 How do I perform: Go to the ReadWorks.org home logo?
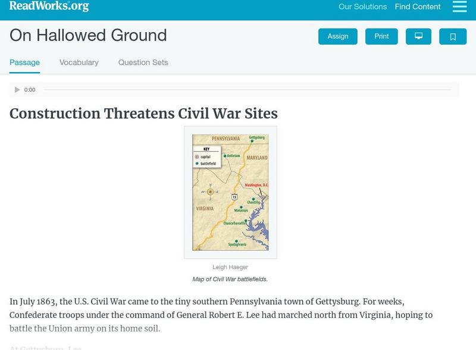(49, 7)
